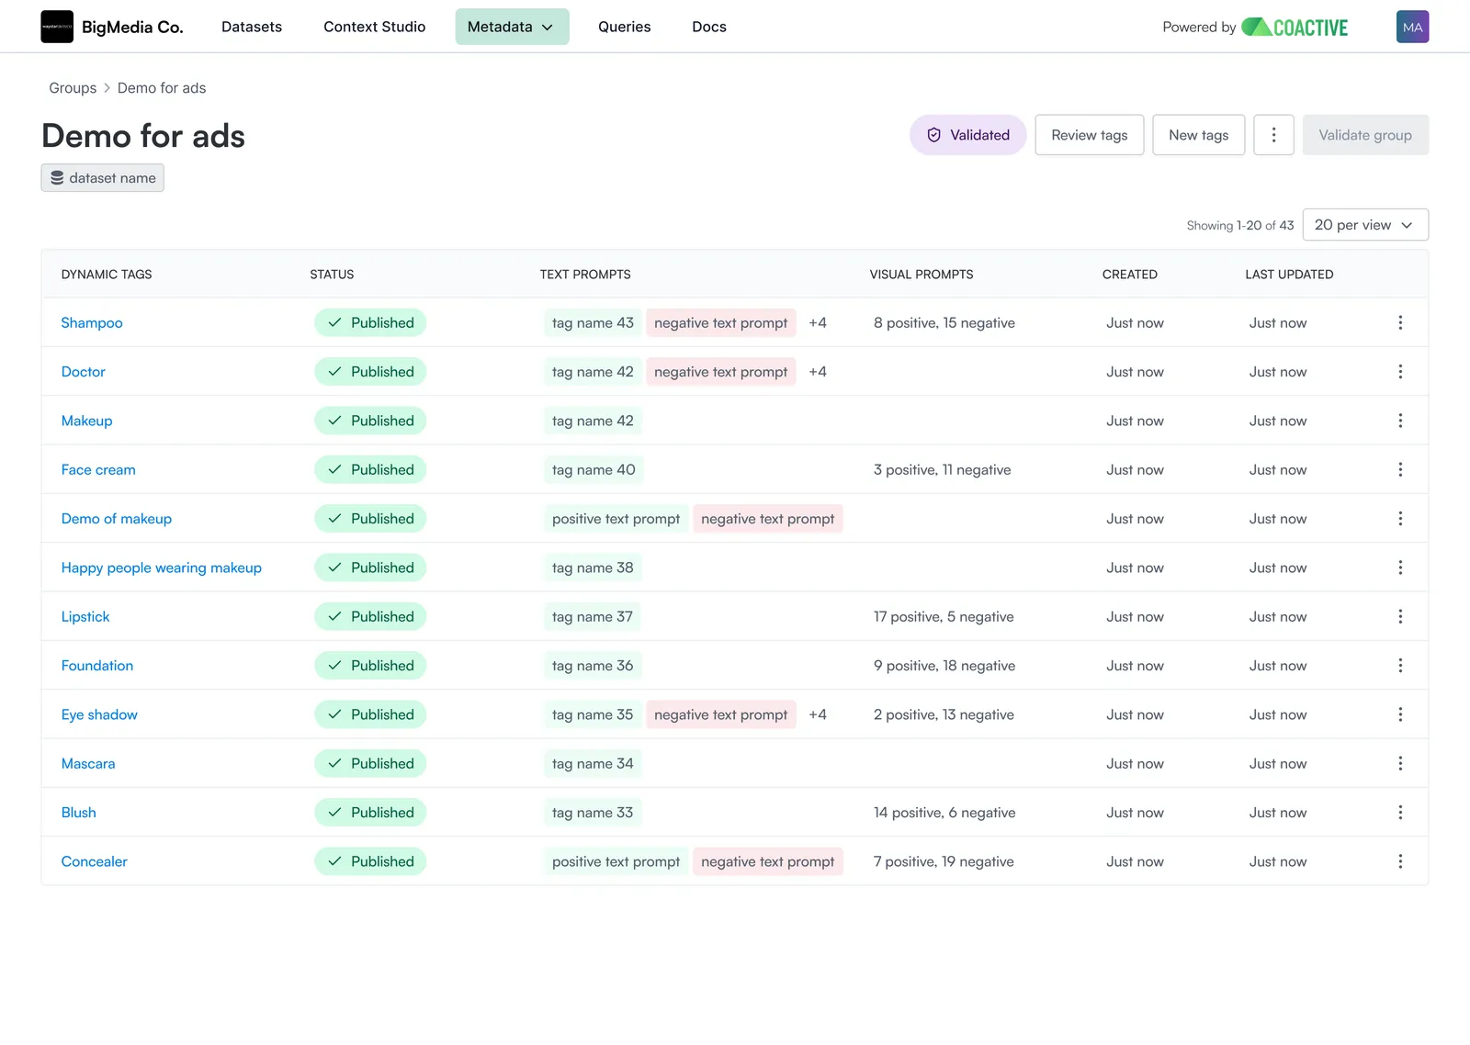Click Published status badge for Mascara
The height and width of the screenshot is (1045, 1470).
(370, 763)
